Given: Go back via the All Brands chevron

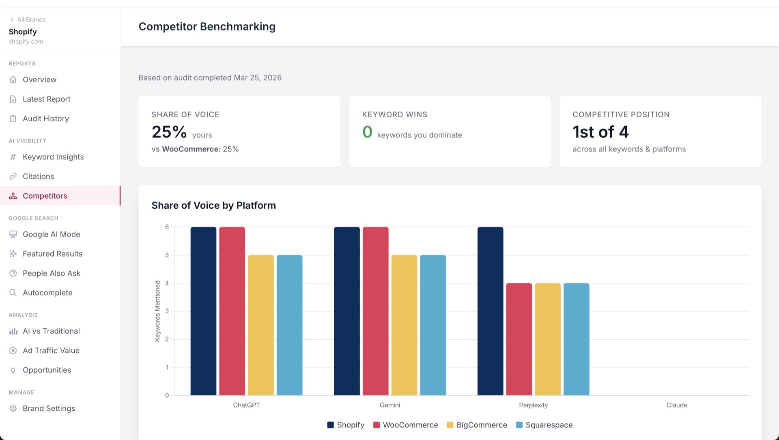Looking at the screenshot, I should (x=12, y=19).
